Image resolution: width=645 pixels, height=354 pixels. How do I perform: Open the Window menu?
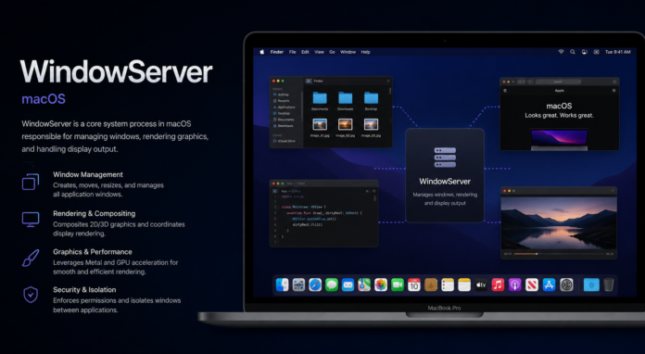(x=348, y=52)
